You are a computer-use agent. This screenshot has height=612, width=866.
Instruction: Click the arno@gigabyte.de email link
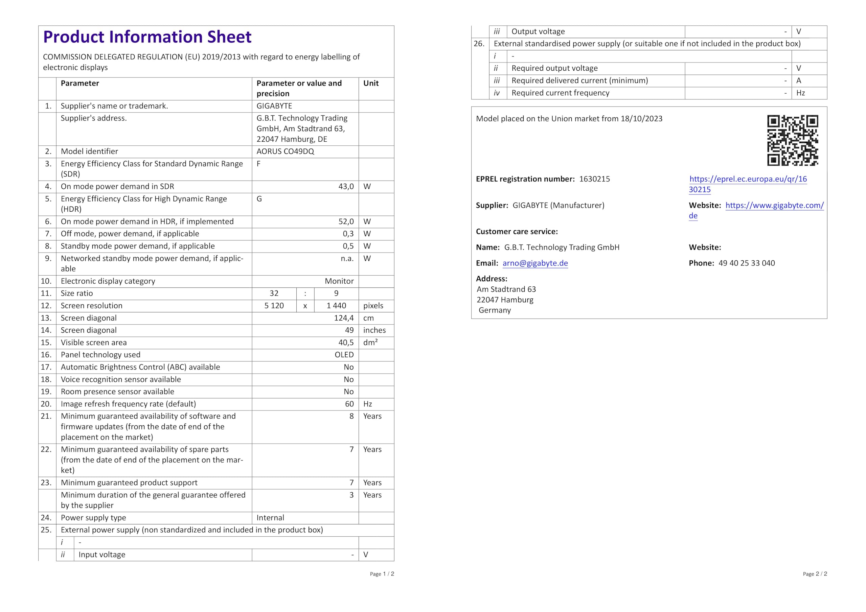coord(535,263)
